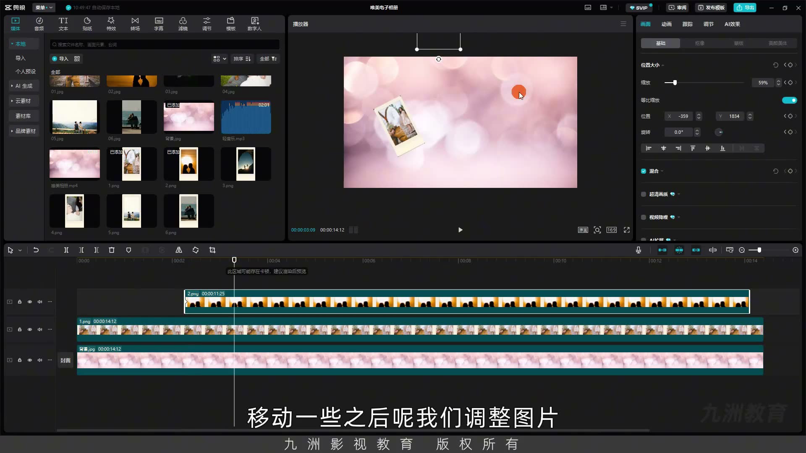Screen dimensions: 806x453
Task: Click the rotate icon in timeline toolbar
Action: pyautogui.click(x=196, y=250)
